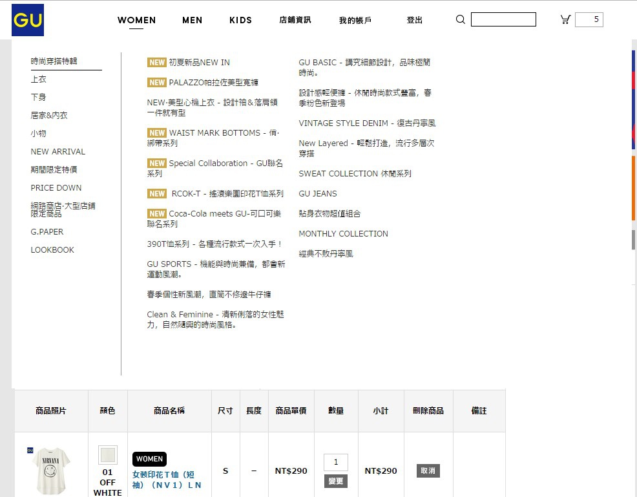Open 設計感輕便褲 link
Screen dimensions: 637x497
click(365, 98)
